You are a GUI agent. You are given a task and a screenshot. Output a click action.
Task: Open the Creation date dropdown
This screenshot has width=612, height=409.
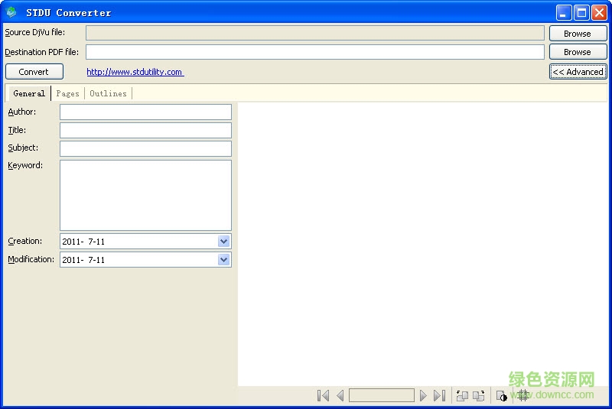pos(223,242)
